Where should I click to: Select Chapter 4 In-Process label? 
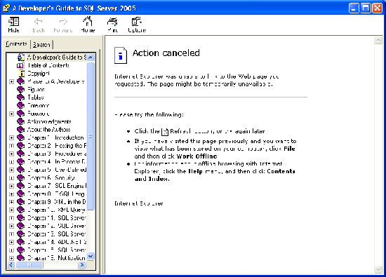56,162
